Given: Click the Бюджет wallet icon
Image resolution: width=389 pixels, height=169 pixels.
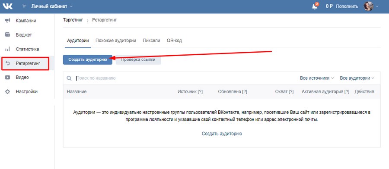Looking at the screenshot, I should 7,34.
